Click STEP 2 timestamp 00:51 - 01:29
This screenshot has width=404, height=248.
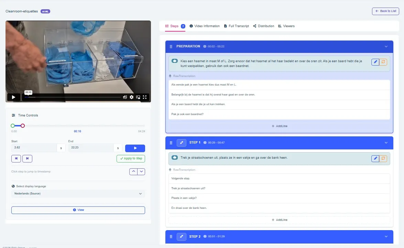(216, 236)
